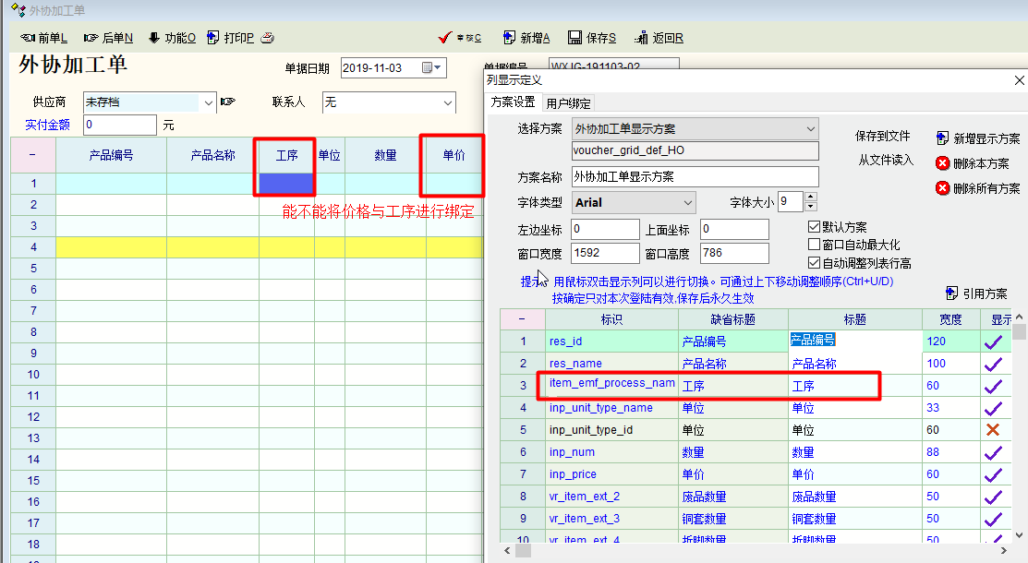The image size is (1028, 563).
Task: Save the voucher using 保存 disk icon
Action: tap(574, 38)
